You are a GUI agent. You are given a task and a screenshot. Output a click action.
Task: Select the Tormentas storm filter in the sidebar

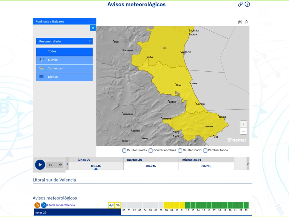[64, 68]
